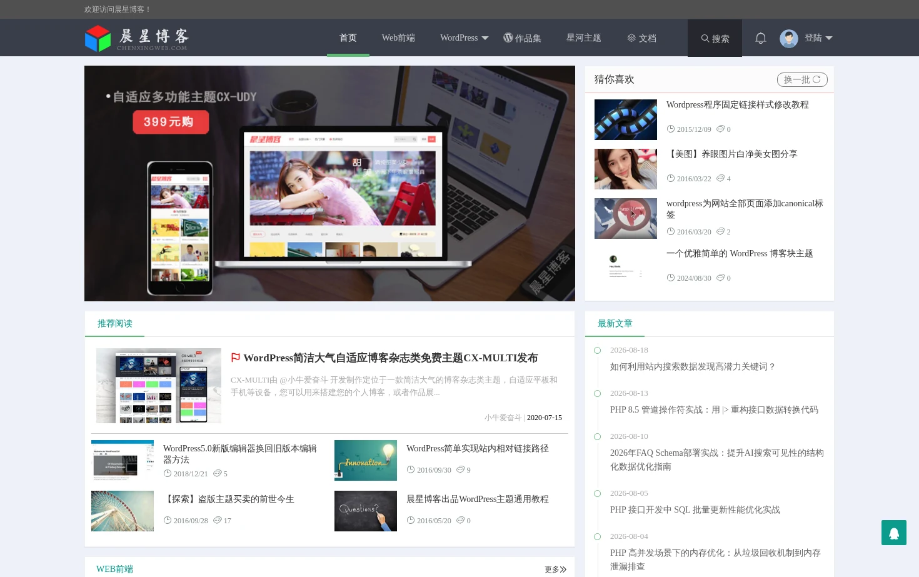The image size is (919, 577).
Task: Click 更多 link in WEB前端 section
Action: pos(555,569)
